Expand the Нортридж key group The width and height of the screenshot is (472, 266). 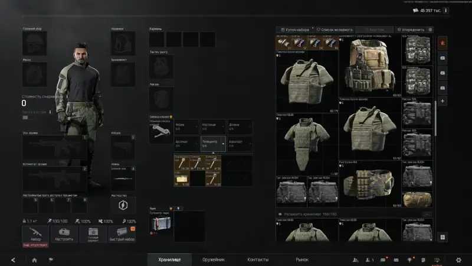point(213,126)
